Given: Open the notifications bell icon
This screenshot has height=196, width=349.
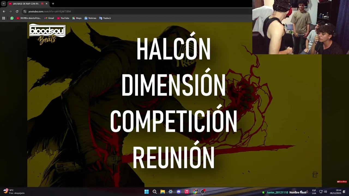Looking at the screenshot, I should pyautogui.click(x=344, y=192).
